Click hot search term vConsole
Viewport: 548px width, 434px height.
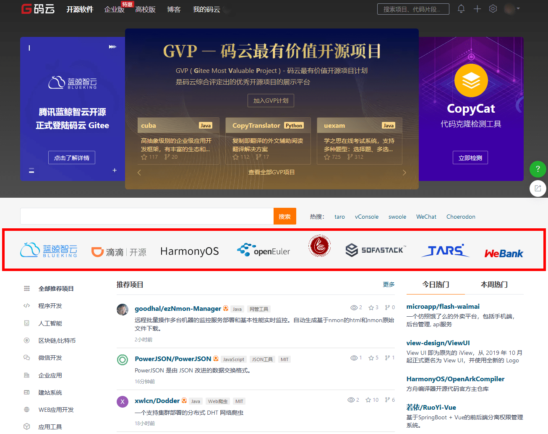(x=367, y=217)
